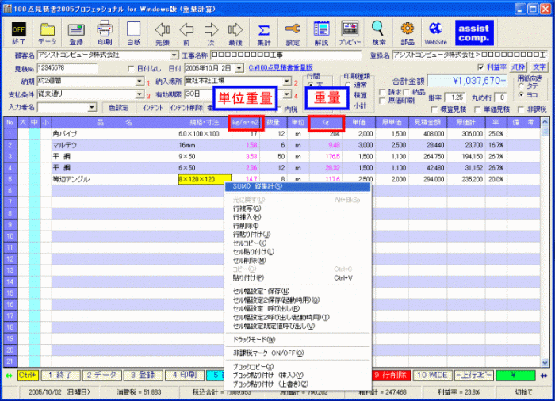Click the 2 データ function button

tap(102, 375)
